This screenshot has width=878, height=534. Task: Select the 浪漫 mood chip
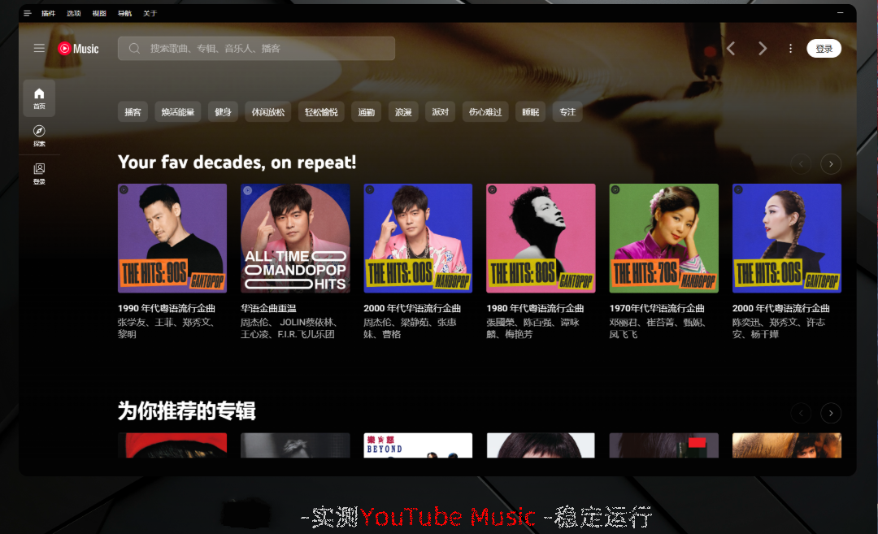coord(403,112)
